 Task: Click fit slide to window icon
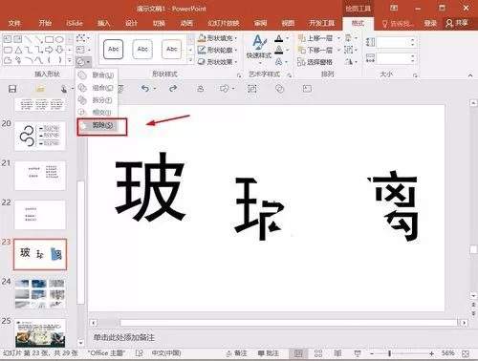[466, 353]
